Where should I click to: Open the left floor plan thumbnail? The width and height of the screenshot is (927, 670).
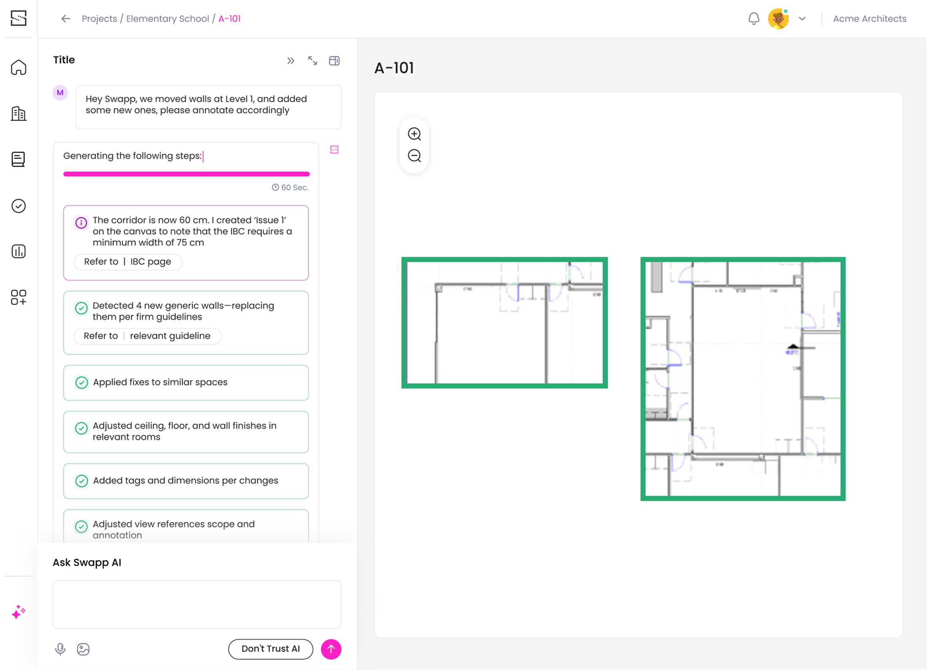pyautogui.click(x=504, y=323)
